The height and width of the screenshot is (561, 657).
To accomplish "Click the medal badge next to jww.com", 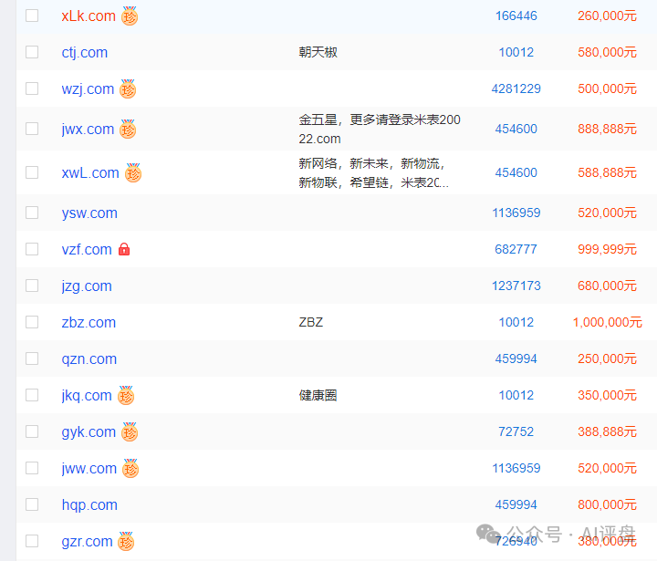I will click(x=130, y=469).
